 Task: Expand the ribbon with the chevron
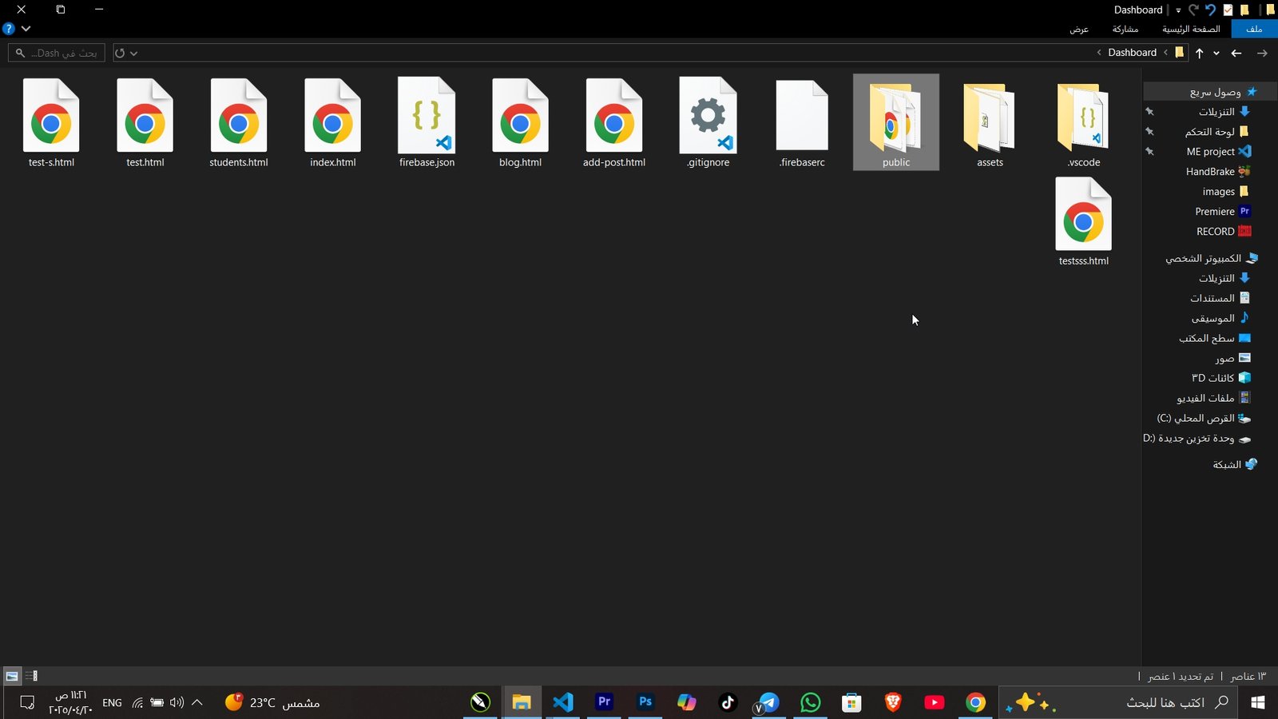[x=26, y=29]
